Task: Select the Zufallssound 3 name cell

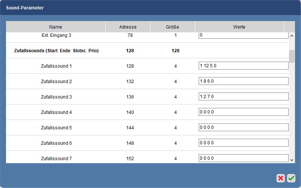Action: [x=56, y=97]
